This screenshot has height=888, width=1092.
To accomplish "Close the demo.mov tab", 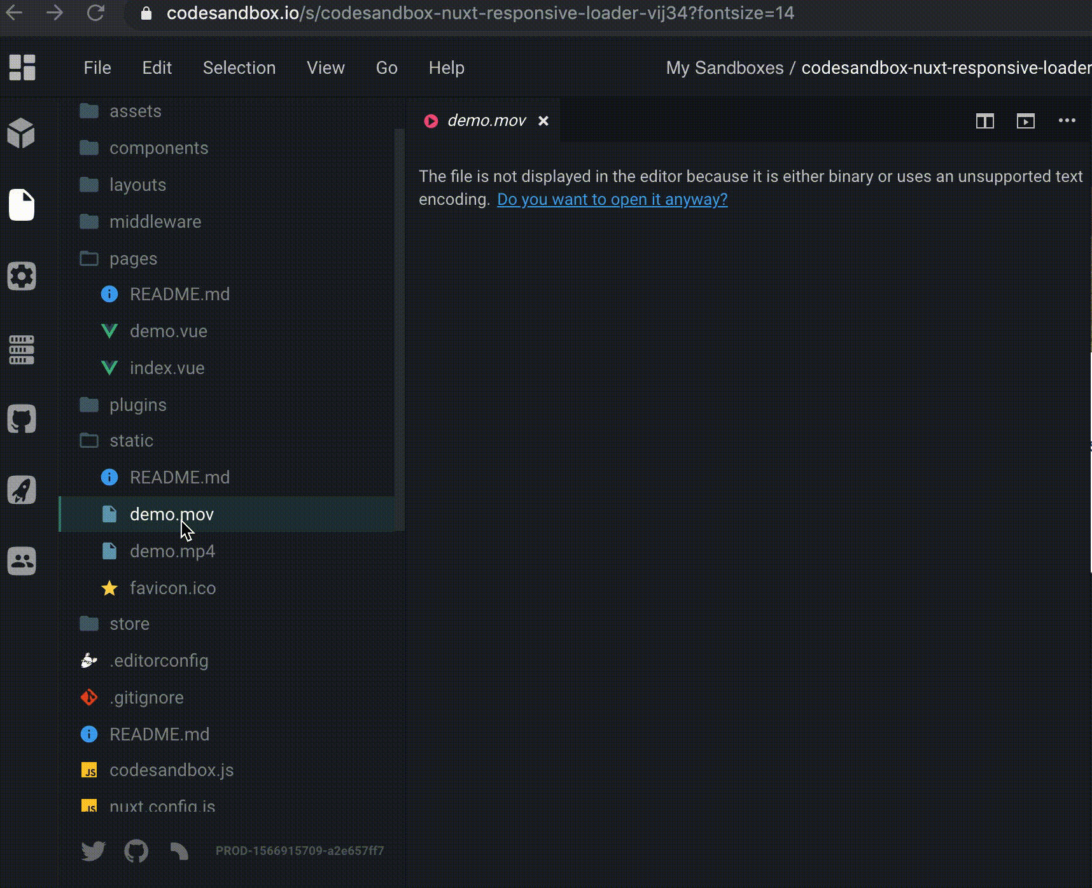I will pyautogui.click(x=543, y=121).
